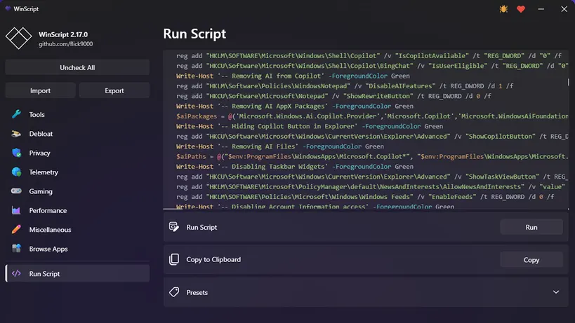This screenshot has width=575, height=323.
Task: Click the Copy button
Action: [531, 260]
